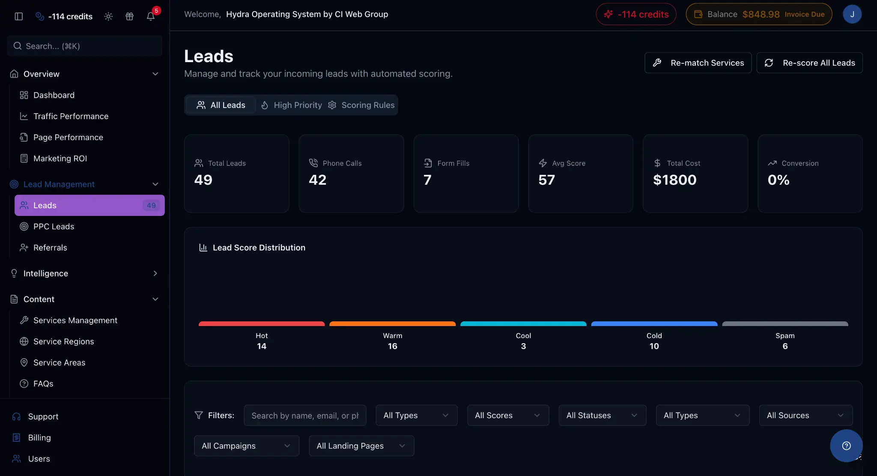Click the theme brightness icon
Image resolution: width=877 pixels, height=476 pixels.
108,16
